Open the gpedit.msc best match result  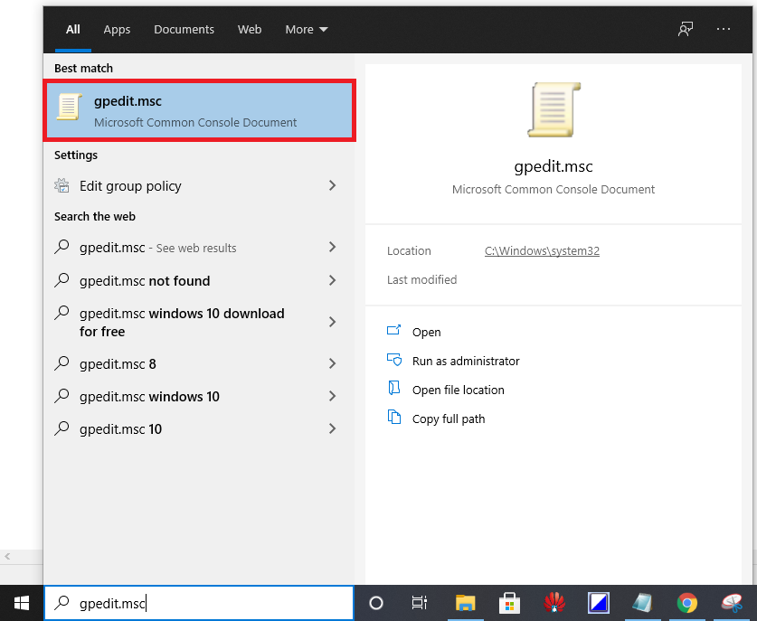[x=199, y=110]
